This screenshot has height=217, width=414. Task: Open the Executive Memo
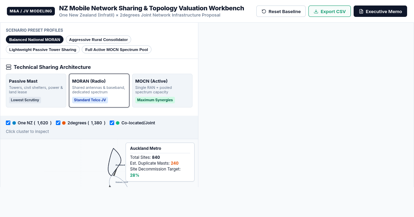[380, 11]
